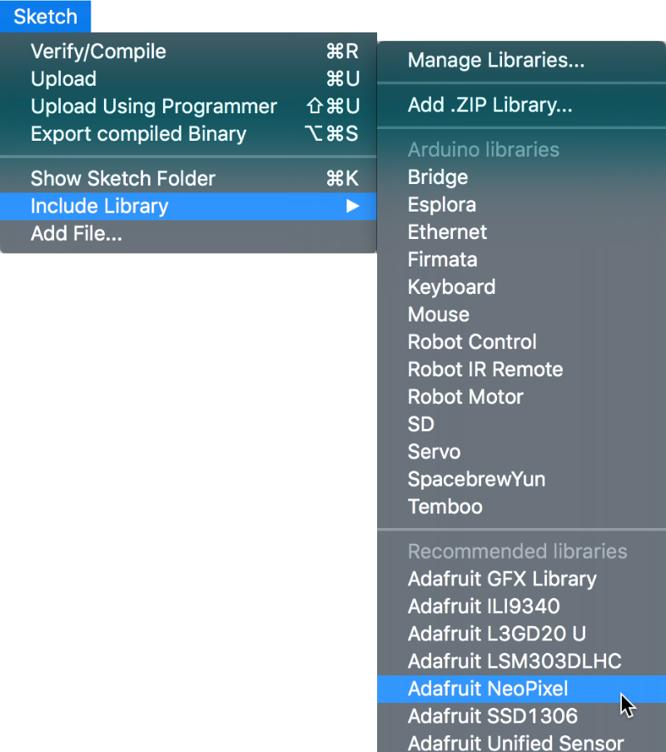
Task: Choose Verify/Compile from Sketch menu
Action: pyautogui.click(x=188, y=52)
